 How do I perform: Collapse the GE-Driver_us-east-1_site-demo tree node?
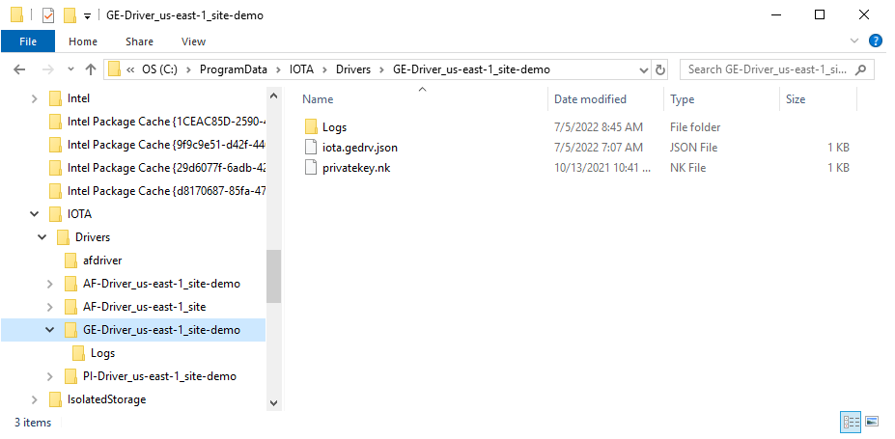50,330
